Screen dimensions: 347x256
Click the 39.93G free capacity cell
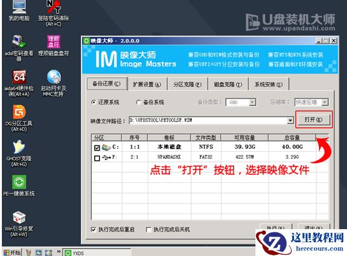[x=245, y=147]
